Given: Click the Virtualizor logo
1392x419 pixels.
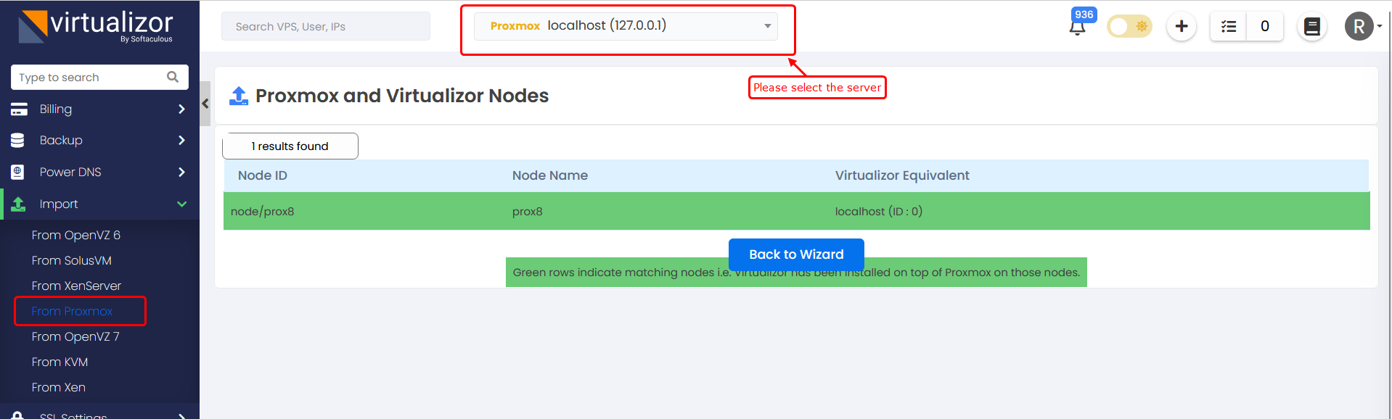Looking at the screenshot, I should pyautogui.click(x=96, y=26).
